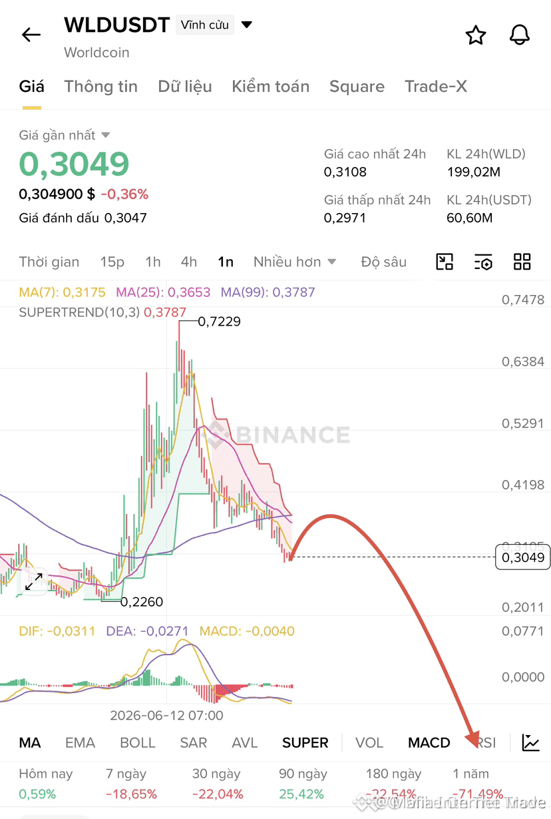Click the MA(99): 0,3787 legend label

[268, 292]
